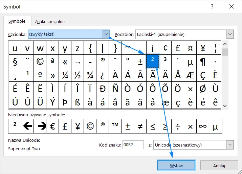Viewport: 242px width, 174px height.
Task: Switch to the Znaki specjalne tab
Action: tap(50, 21)
